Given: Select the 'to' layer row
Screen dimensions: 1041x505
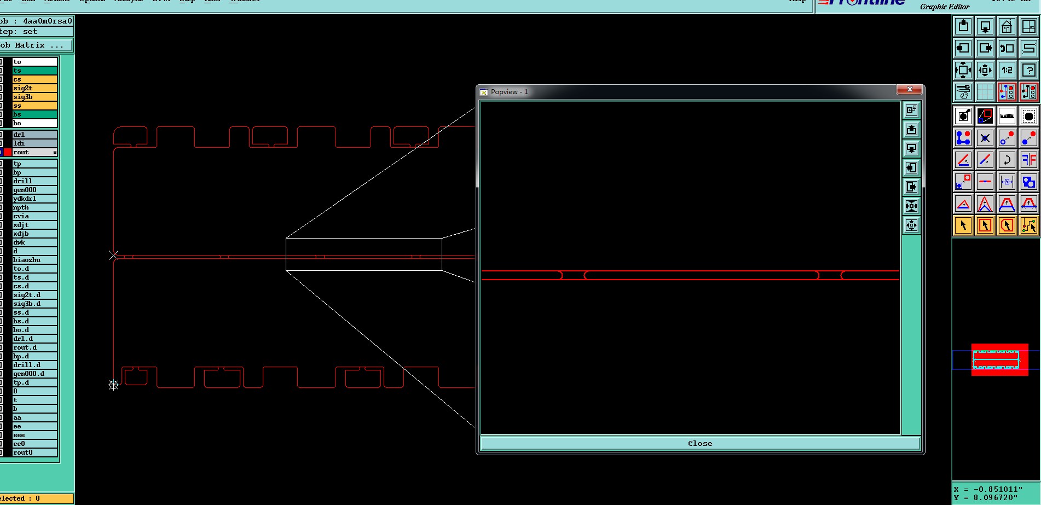Looking at the screenshot, I should tap(34, 62).
